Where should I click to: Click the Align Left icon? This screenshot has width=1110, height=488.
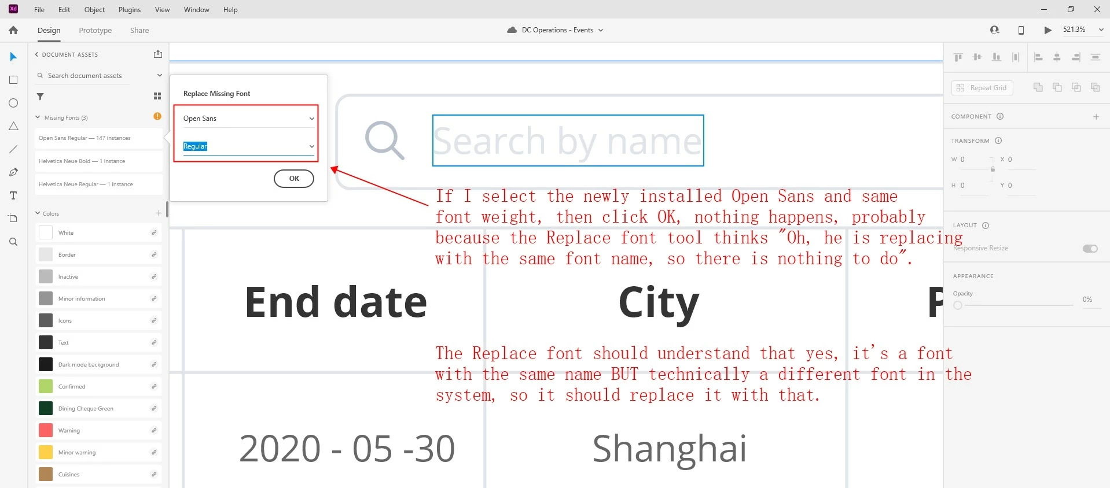[x=1038, y=57]
